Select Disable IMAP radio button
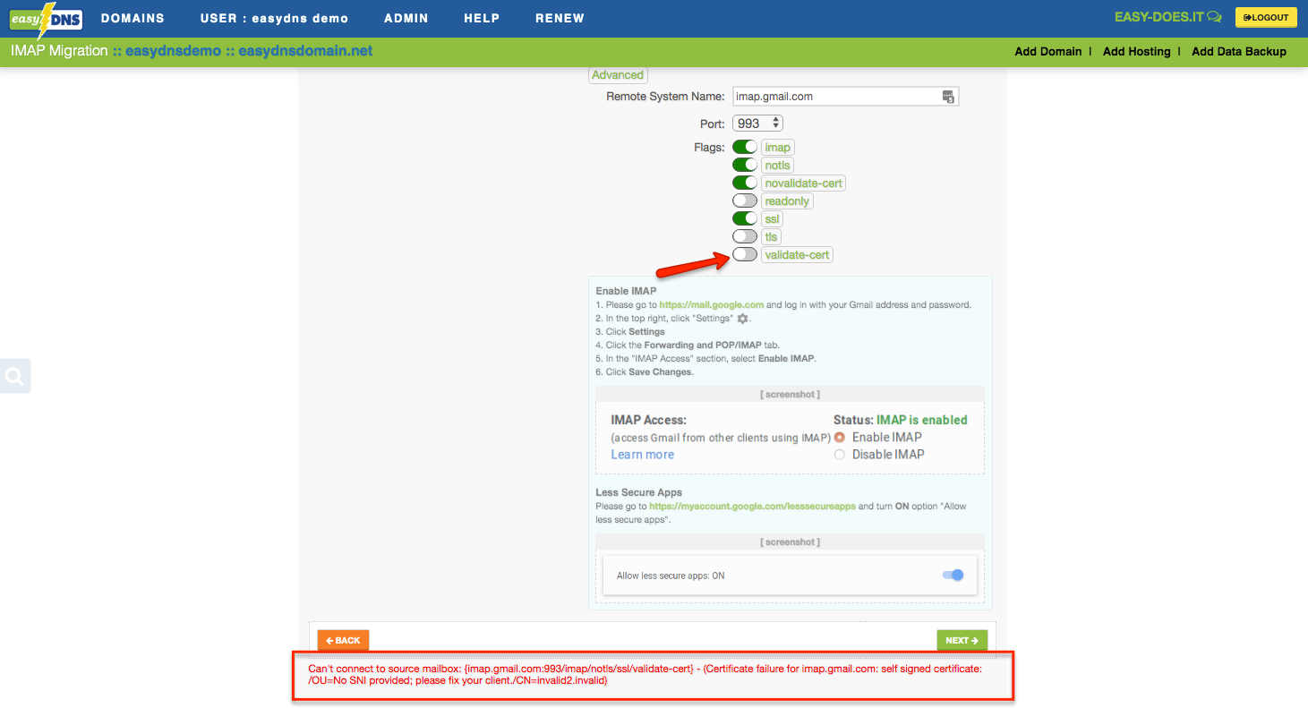Screen dimensions: 1308x708 pyautogui.click(x=840, y=455)
